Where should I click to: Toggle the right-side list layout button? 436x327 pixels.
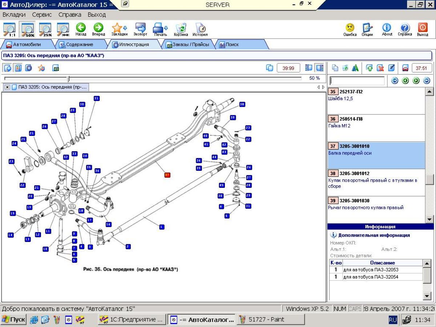(x=319, y=68)
